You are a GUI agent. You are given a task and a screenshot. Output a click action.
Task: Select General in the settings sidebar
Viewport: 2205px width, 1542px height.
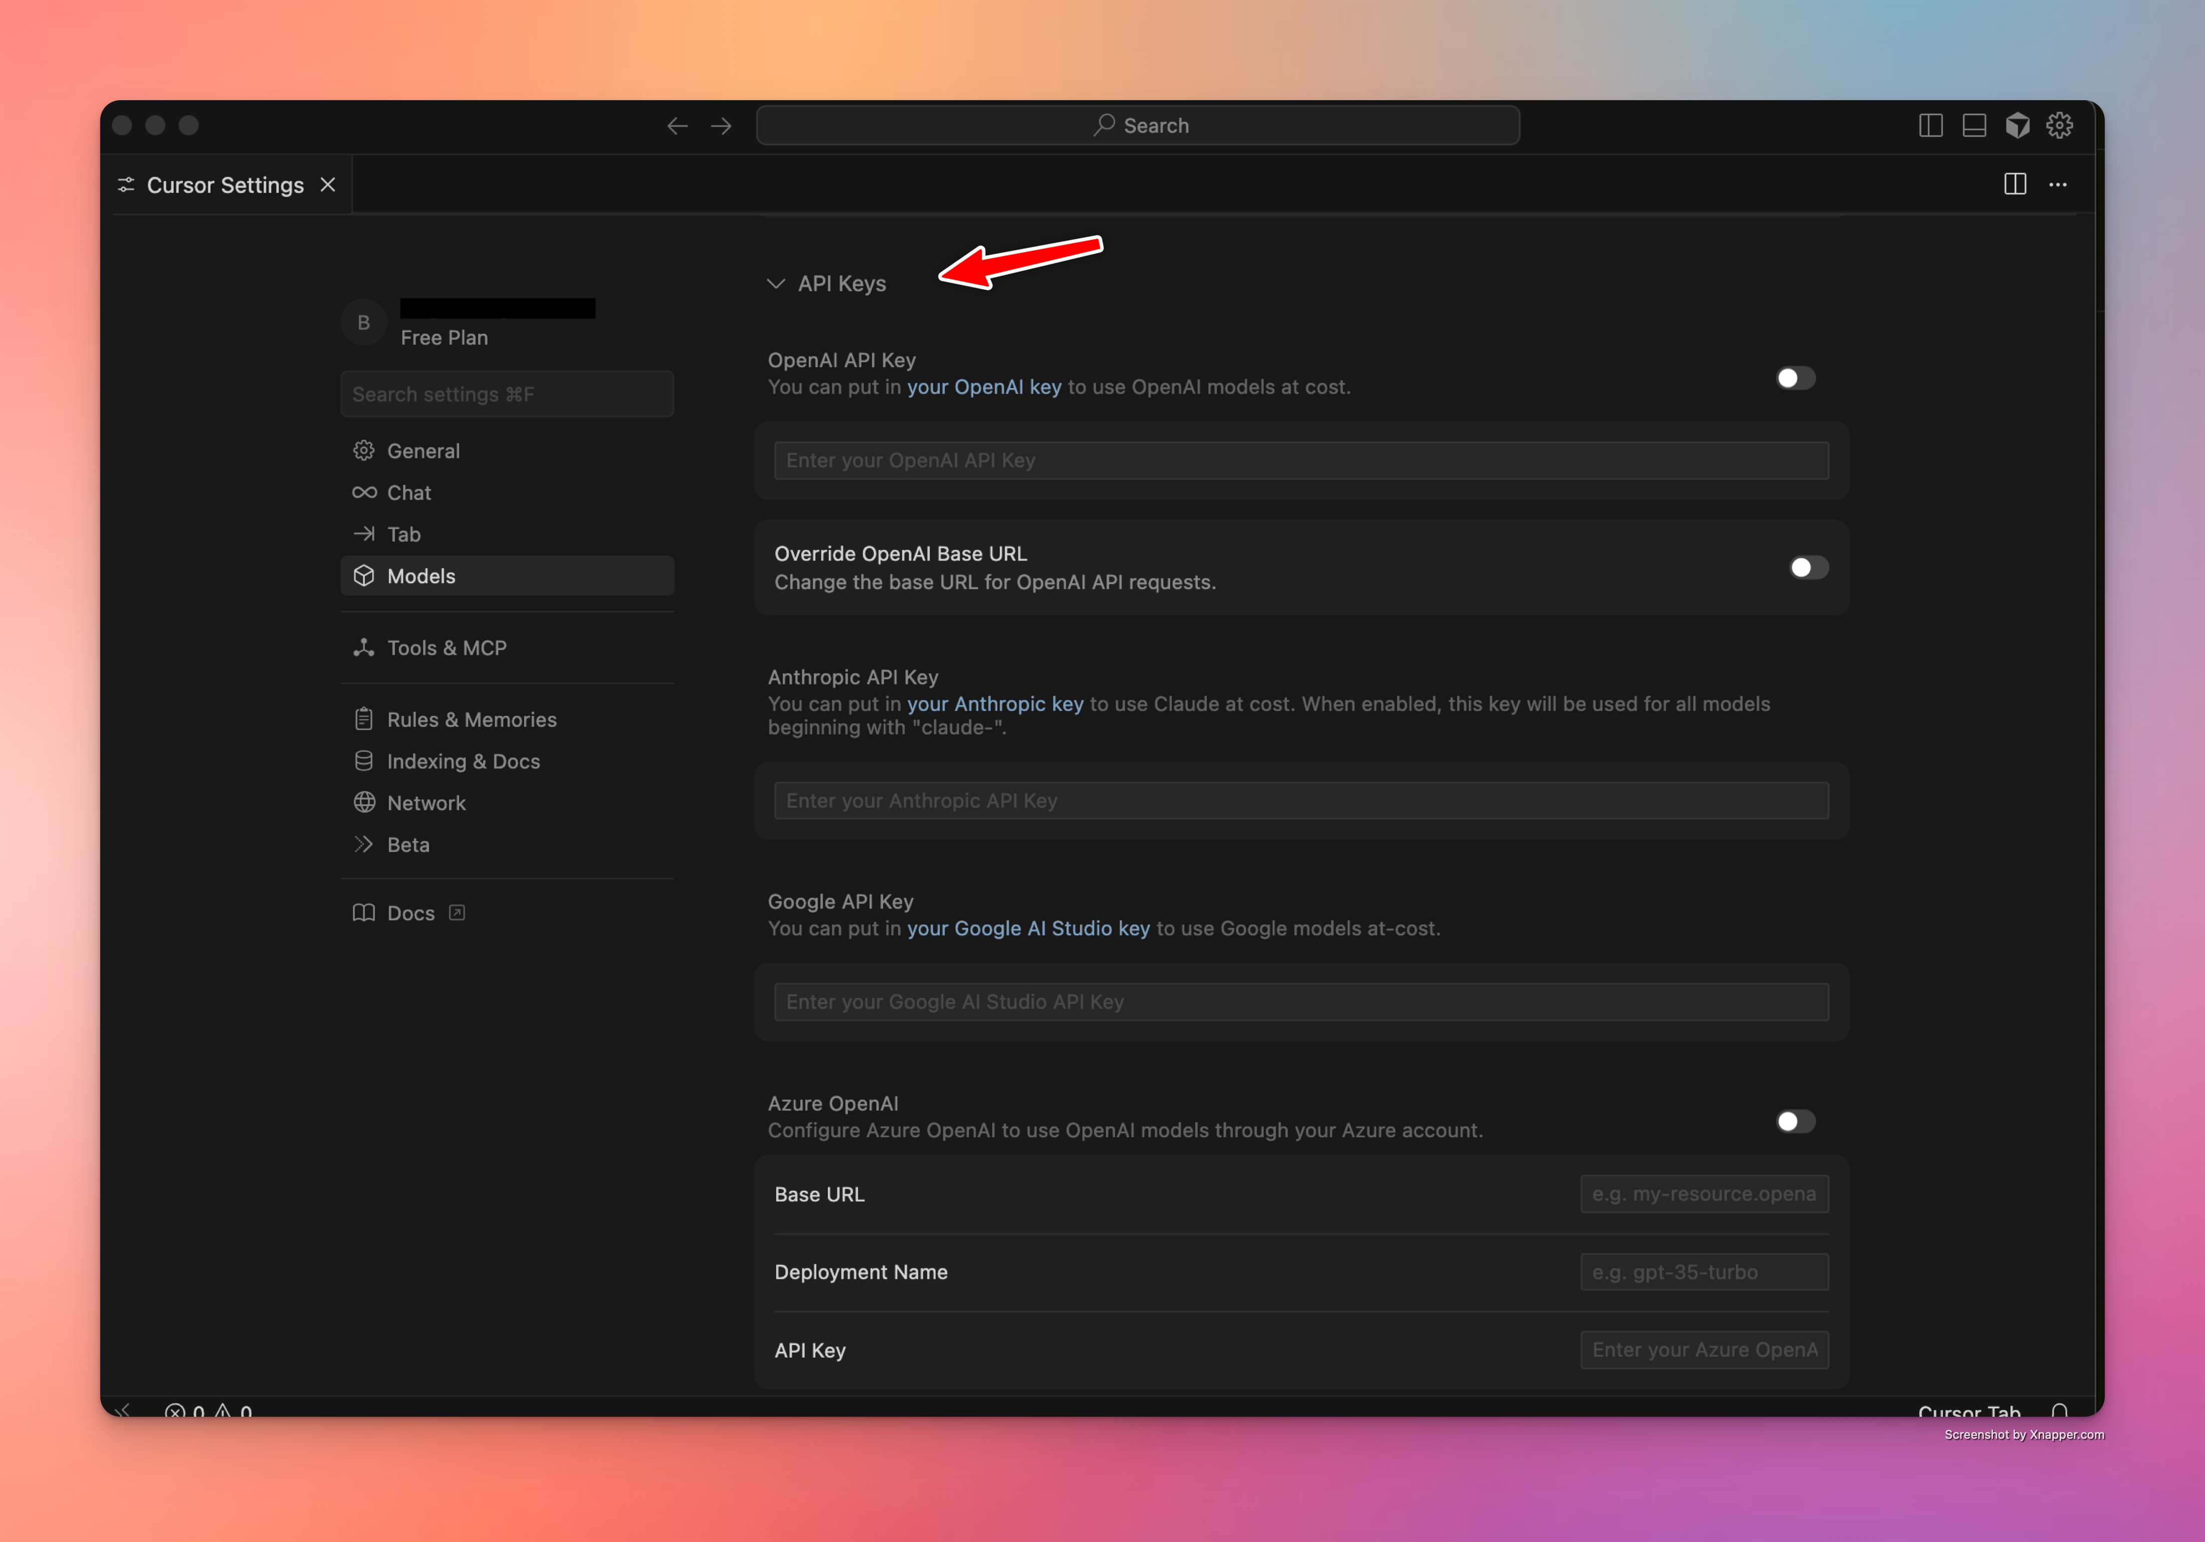(422, 451)
